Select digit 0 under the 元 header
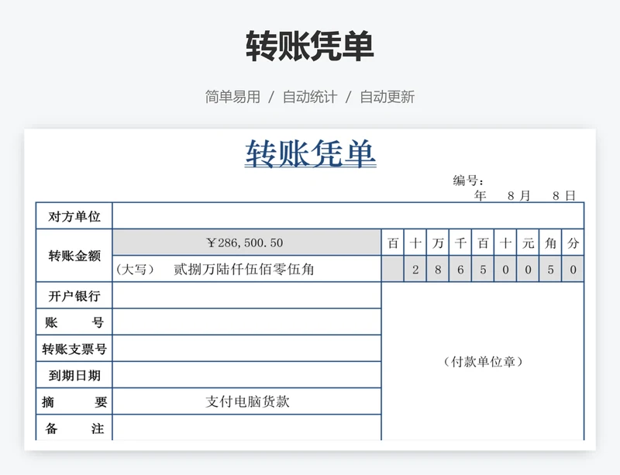620x475 pixels. click(x=528, y=269)
